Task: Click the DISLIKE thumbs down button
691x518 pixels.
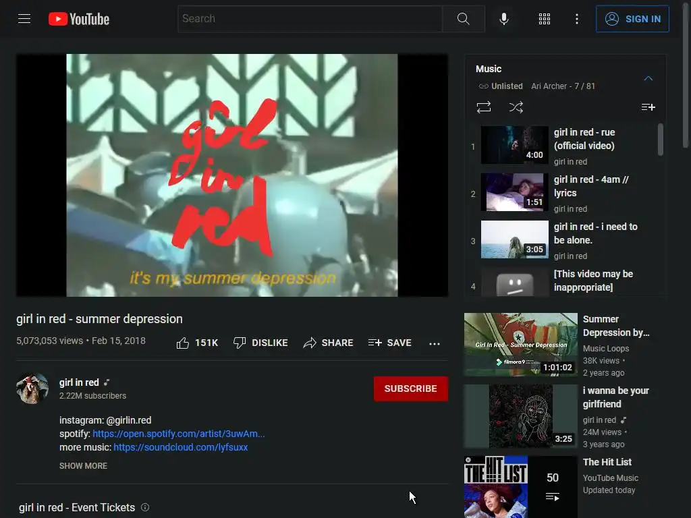Action: click(x=260, y=343)
